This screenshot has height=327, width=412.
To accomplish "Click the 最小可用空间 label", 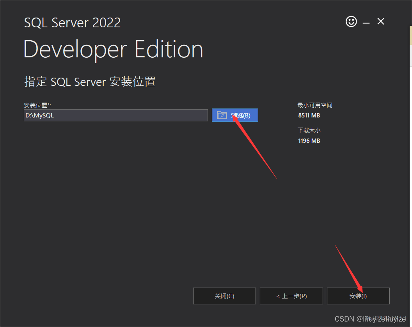I will [x=315, y=105].
